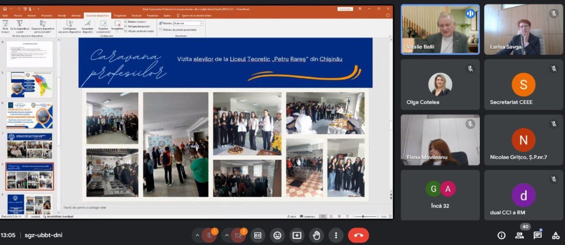Viewport: 565px width, 245px height.
Task: Open Repetare cronometrări tool
Action: [103, 26]
